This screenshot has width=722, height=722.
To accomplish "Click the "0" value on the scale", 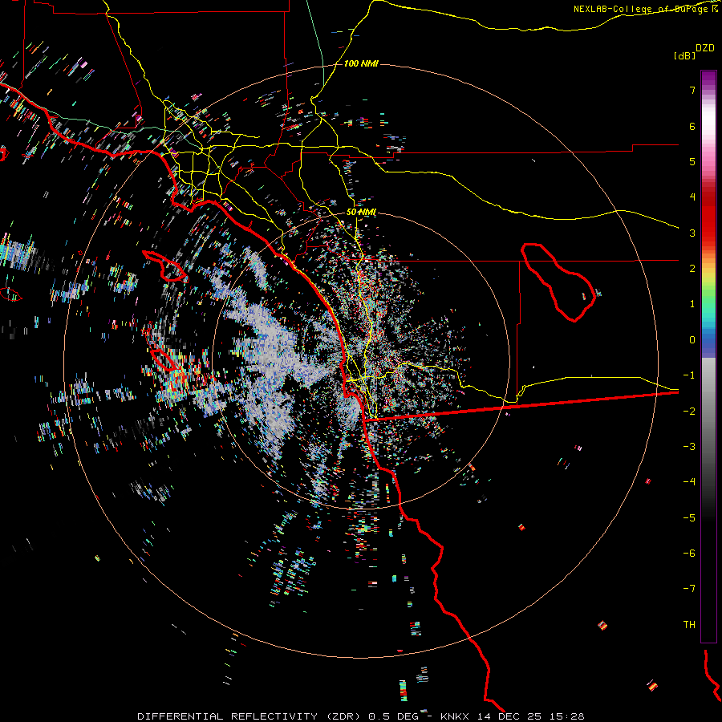I will 692,340.
